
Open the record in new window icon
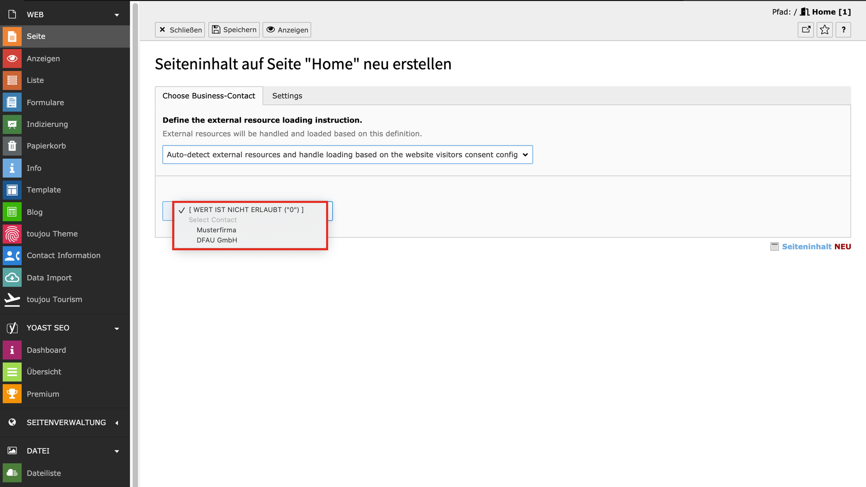click(806, 30)
